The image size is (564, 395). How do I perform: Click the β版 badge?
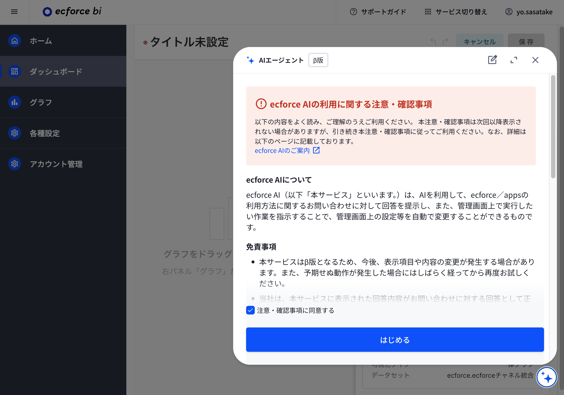coord(318,60)
